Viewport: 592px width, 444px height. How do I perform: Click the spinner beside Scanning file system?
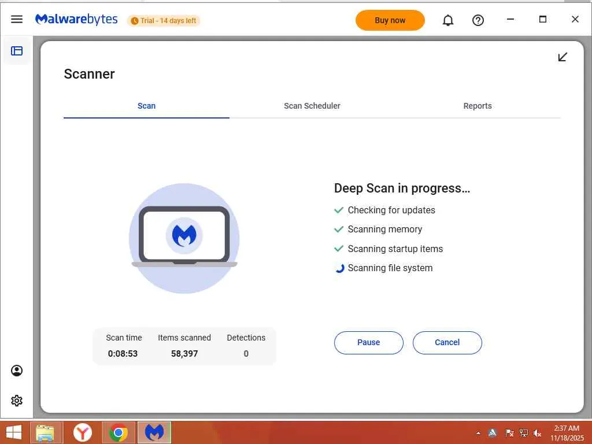pos(340,268)
